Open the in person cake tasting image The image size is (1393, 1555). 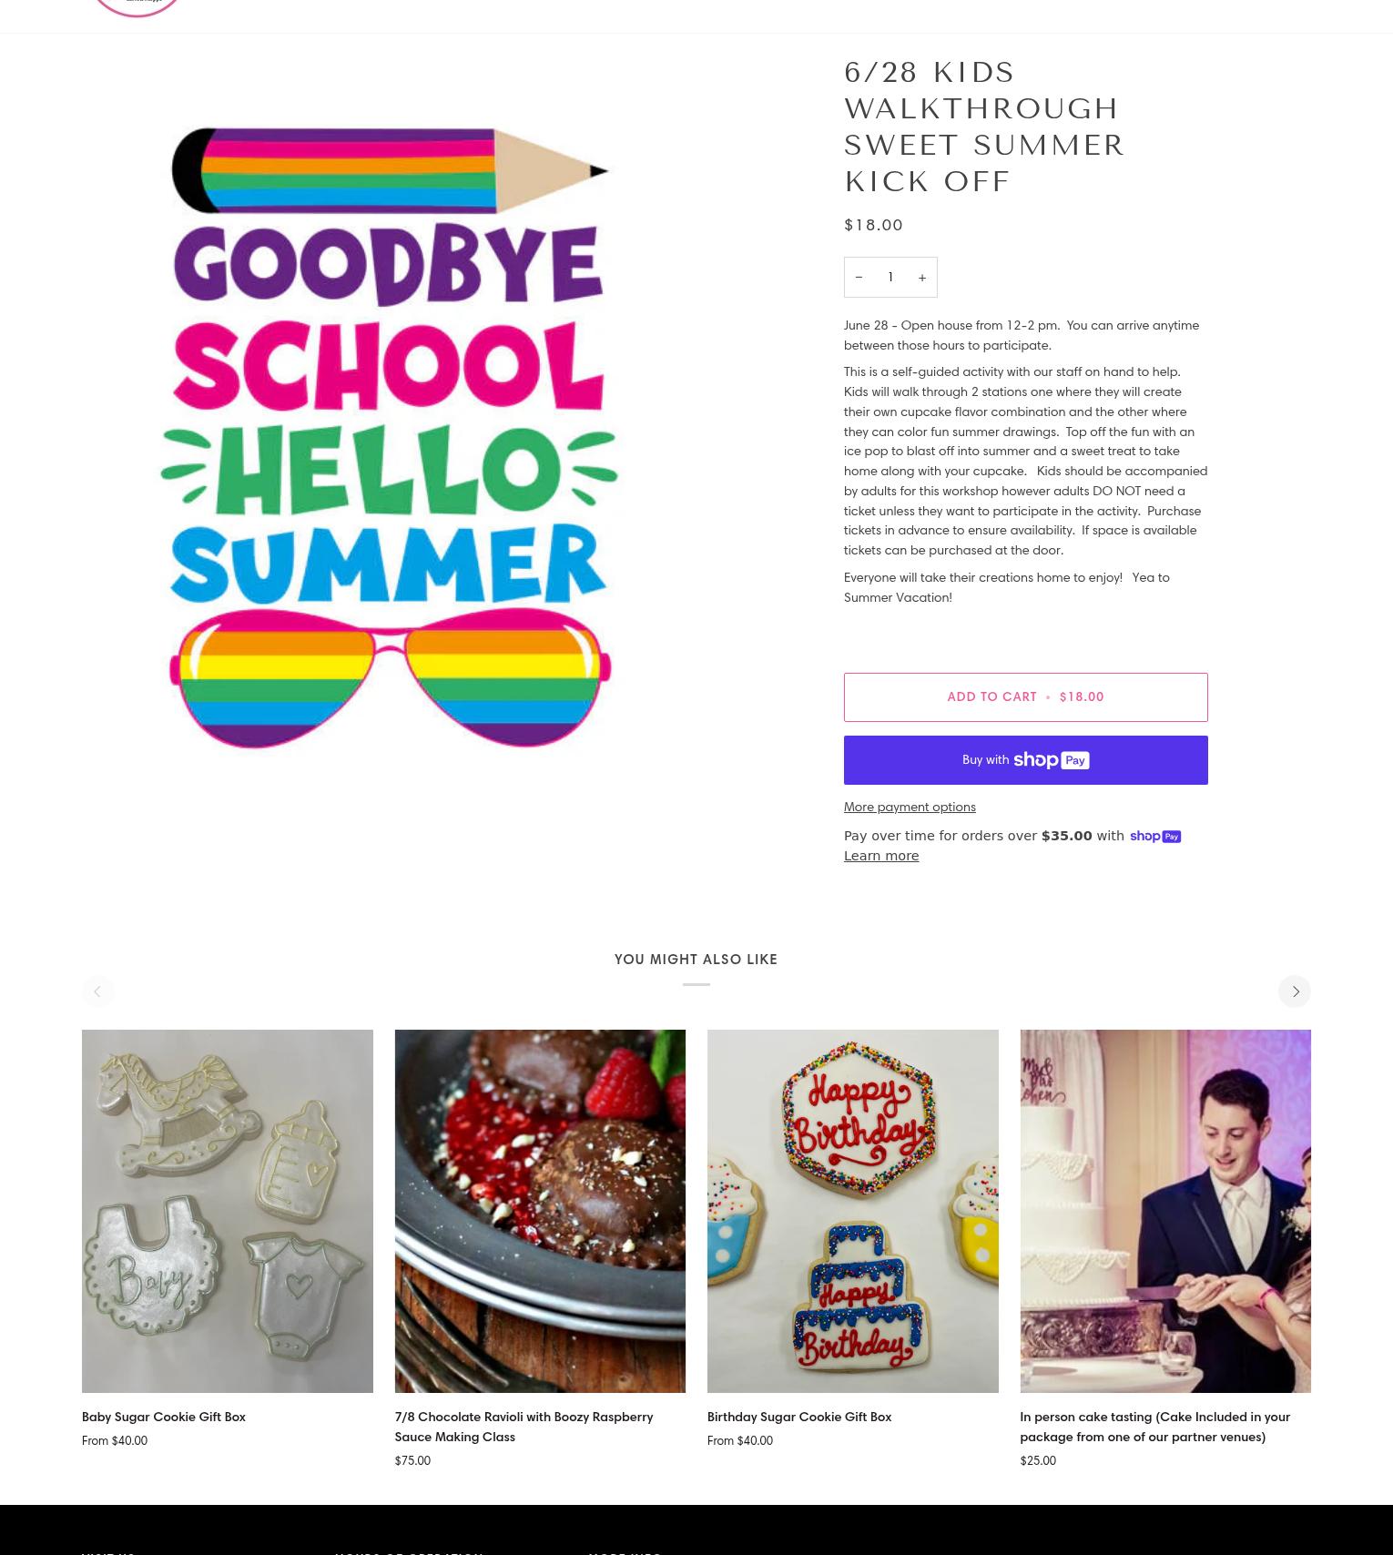[1165, 1211]
